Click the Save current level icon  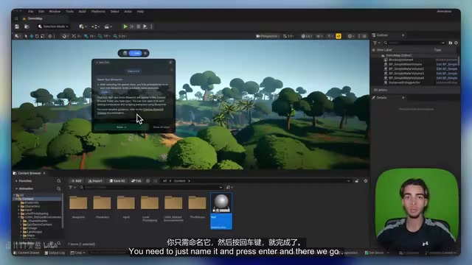point(17,26)
